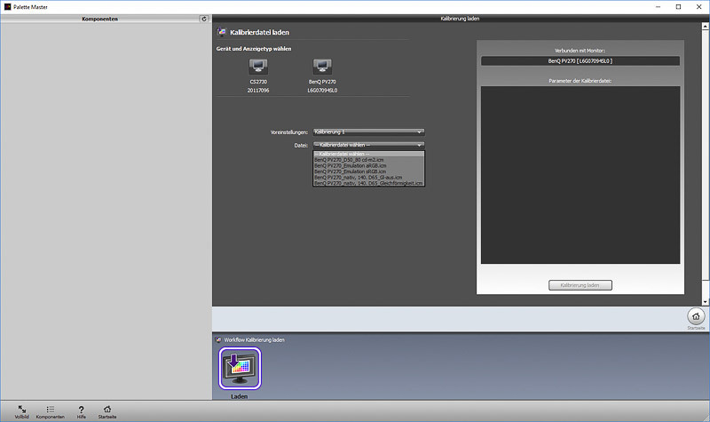Select the BenQ PV270 monitor icon
The height and width of the screenshot is (422, 710).
point(323,67)
